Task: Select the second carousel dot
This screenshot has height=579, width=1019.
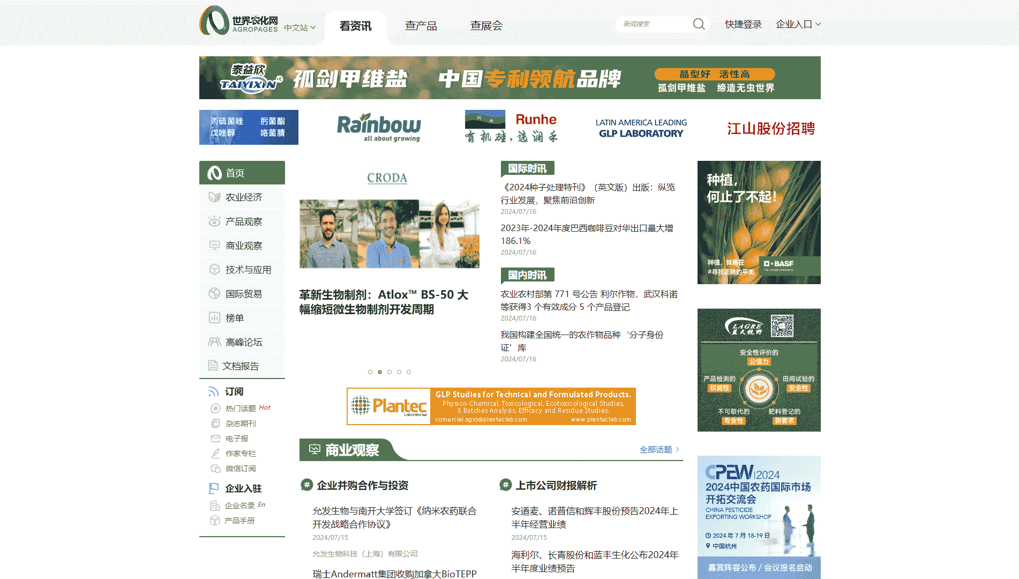Action: 380,372
